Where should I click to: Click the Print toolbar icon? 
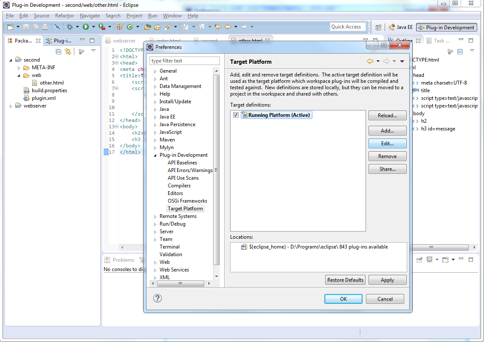coord(45,27)
